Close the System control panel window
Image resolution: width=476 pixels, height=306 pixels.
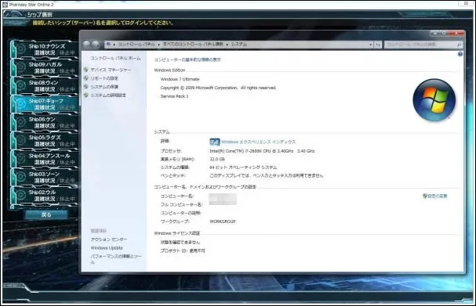coord(456,33)
